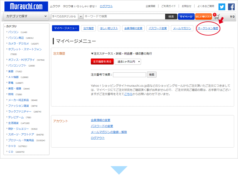
Task: Click ログアウト link in header
Action: click(106, 6)
